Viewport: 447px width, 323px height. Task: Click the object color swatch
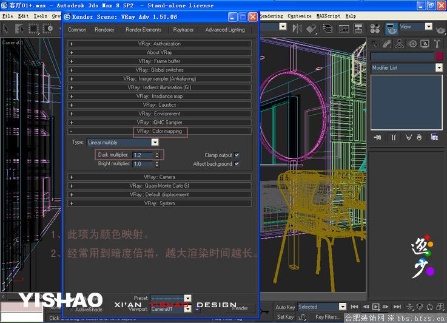tap(439, 56)
